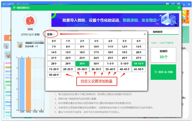This screenshot has height=122, width=193.
Task: Close the 星期一 quantity popup
Action: point(145,34)
